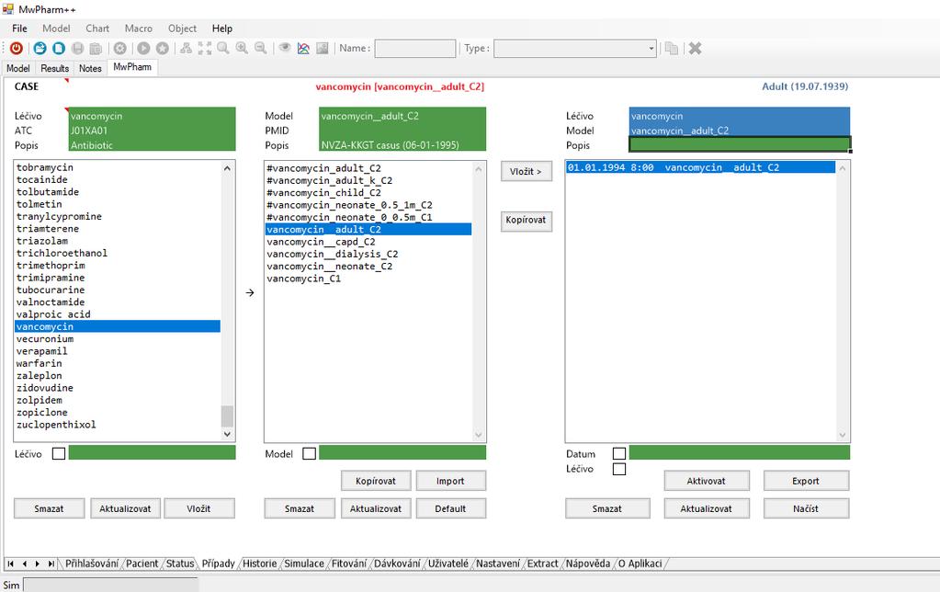Check the Léčivo checkbox below Datum
The height and width of the screenshot is (592, 940).
[619, 469]
